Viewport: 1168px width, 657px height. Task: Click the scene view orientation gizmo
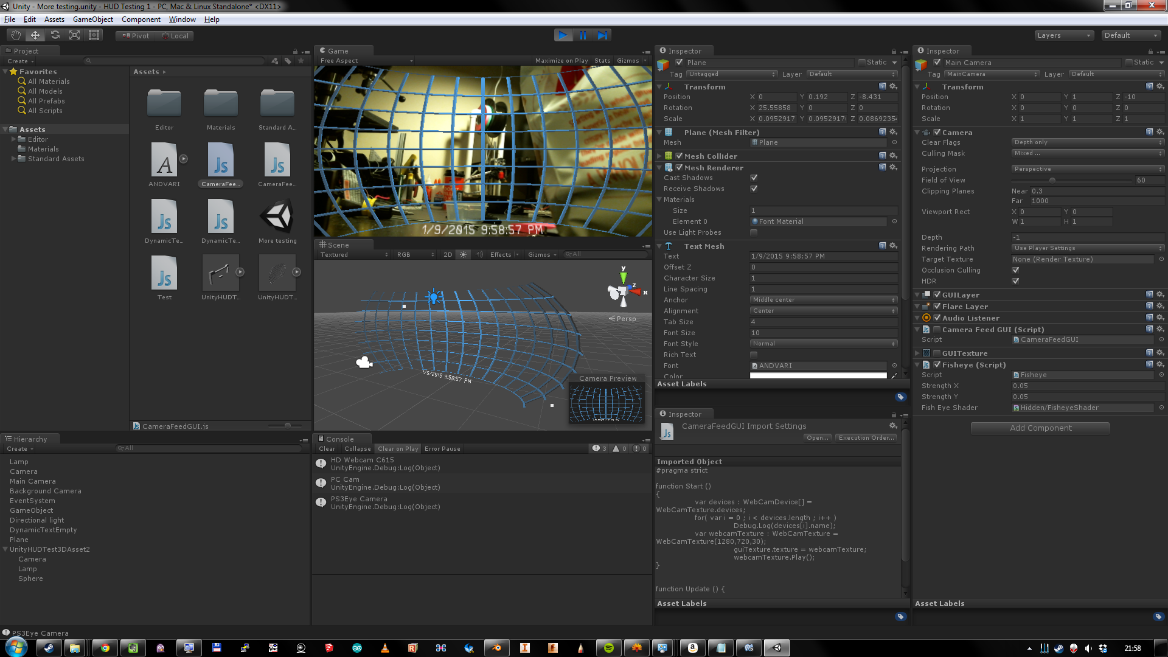pos(624,291)
